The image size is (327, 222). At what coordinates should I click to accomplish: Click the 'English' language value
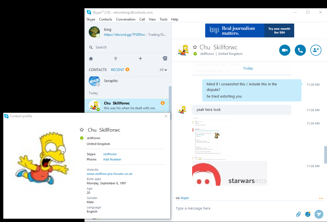pyautogui.click(x=92, y=212)
